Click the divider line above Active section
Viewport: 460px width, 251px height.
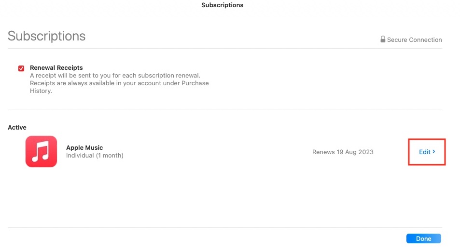click(224, 109)
